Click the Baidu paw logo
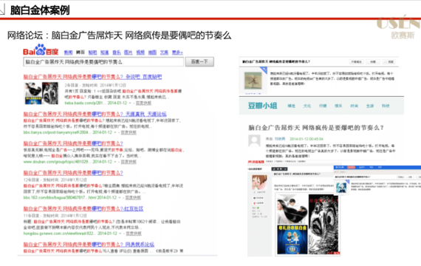The height and width of the screenshot is (266, 421). tap(41, 50)
